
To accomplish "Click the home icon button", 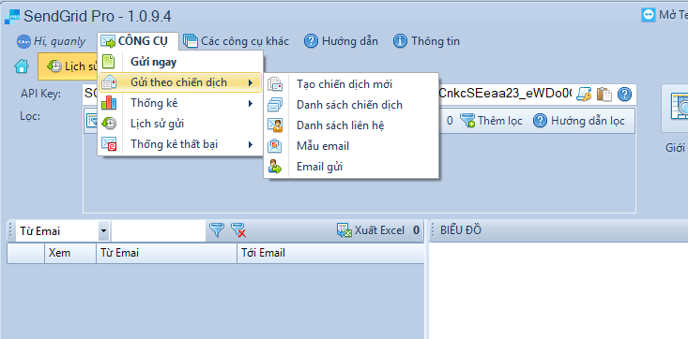I will click(x=22, y=66).
